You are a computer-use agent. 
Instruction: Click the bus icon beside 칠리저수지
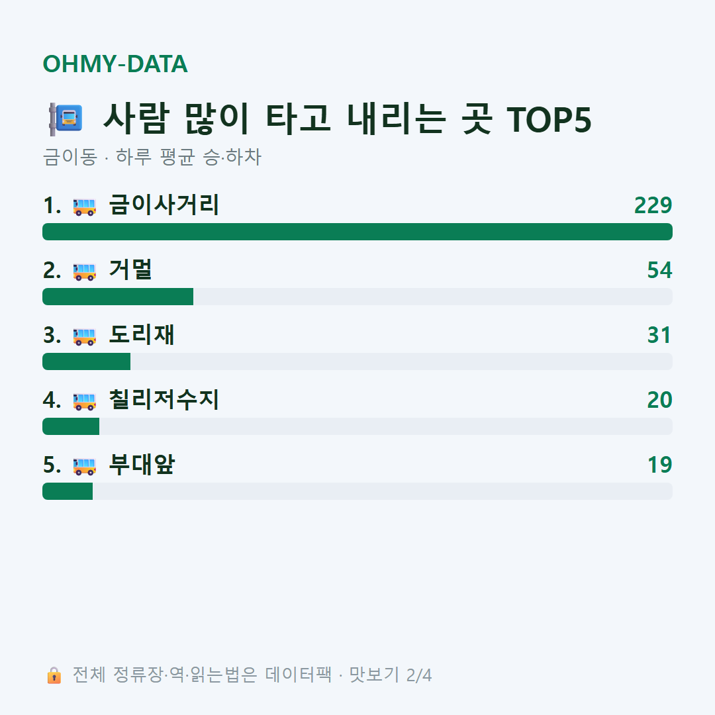(x=84, y=401)
